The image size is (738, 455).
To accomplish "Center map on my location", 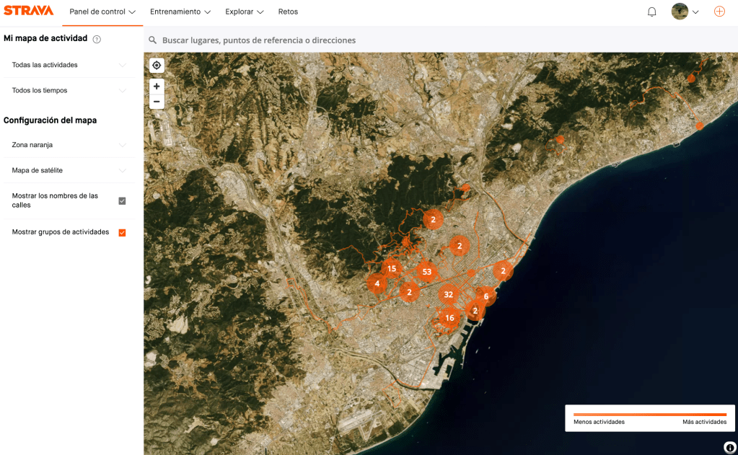I will click(x=157, y=66).
